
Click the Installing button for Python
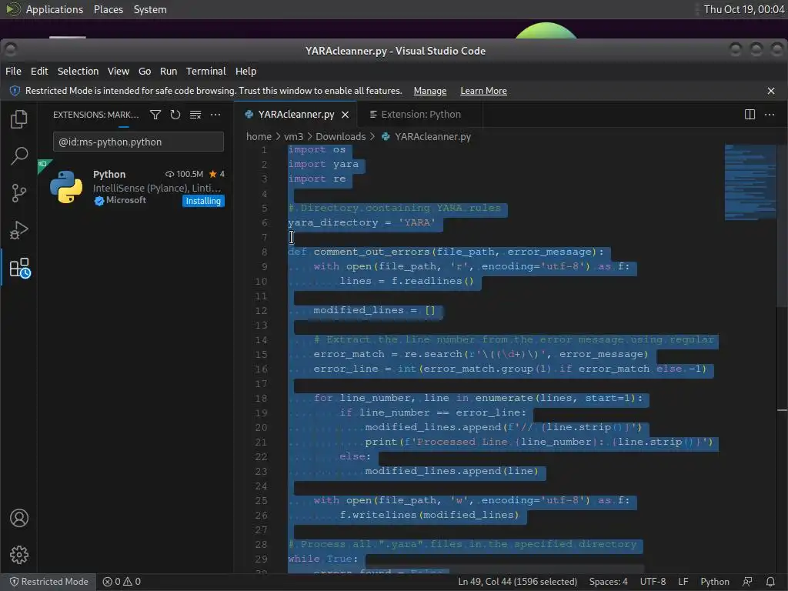(x=203, y=201)
